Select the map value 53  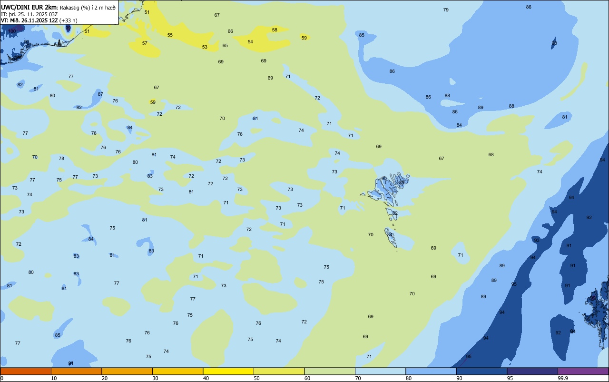tap(205, 47)
